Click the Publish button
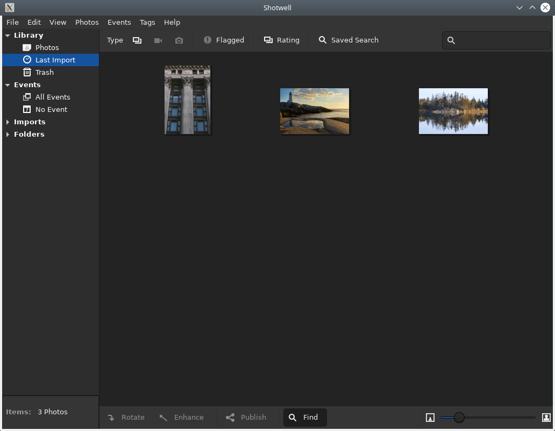 (246, 417)
